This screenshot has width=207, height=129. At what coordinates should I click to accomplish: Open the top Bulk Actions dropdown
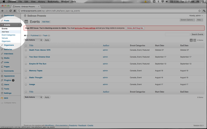(33, 40)
